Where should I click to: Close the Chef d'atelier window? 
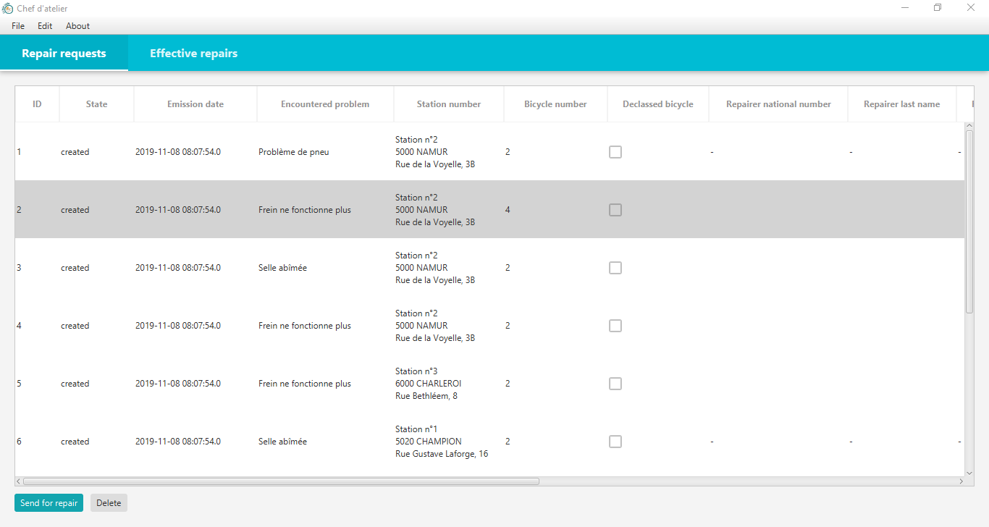coord(971,7)
